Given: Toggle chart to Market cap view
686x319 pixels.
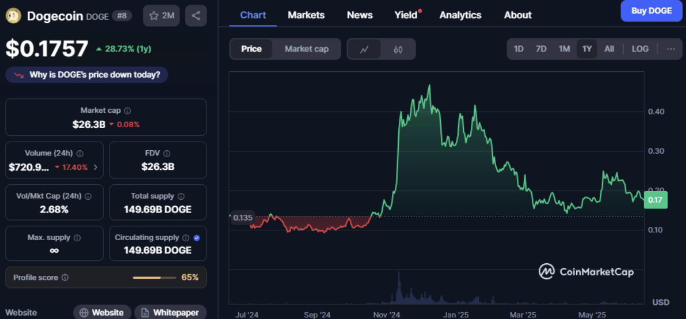Looking at the screenshot, I should [307, 49].
